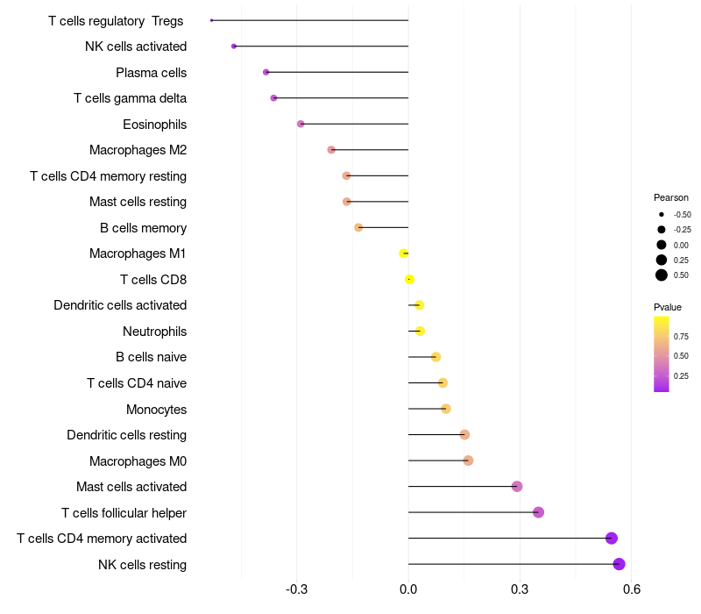Click the NK cells resting data point

(619, 564)
